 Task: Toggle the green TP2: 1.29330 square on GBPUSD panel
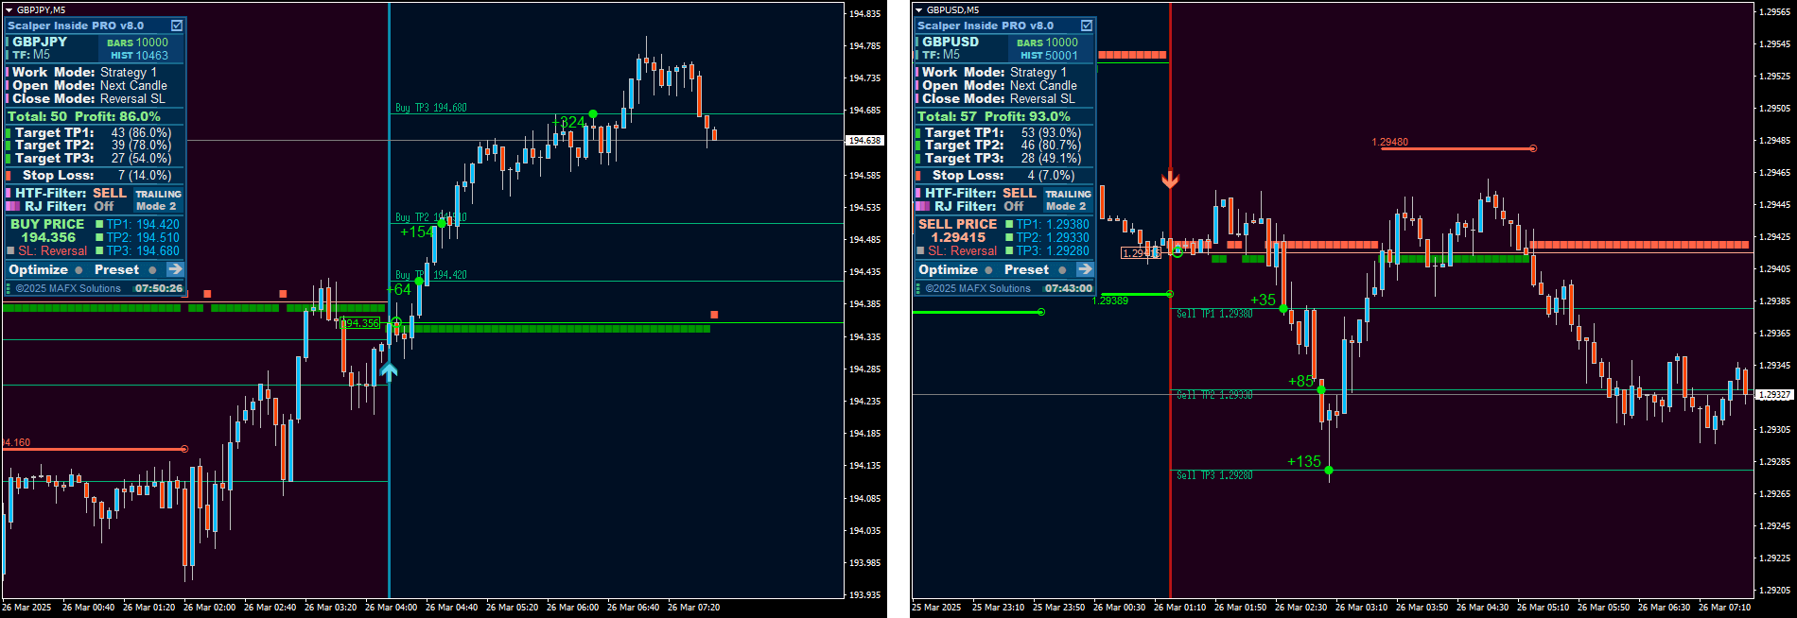(x=1009, y=238)
